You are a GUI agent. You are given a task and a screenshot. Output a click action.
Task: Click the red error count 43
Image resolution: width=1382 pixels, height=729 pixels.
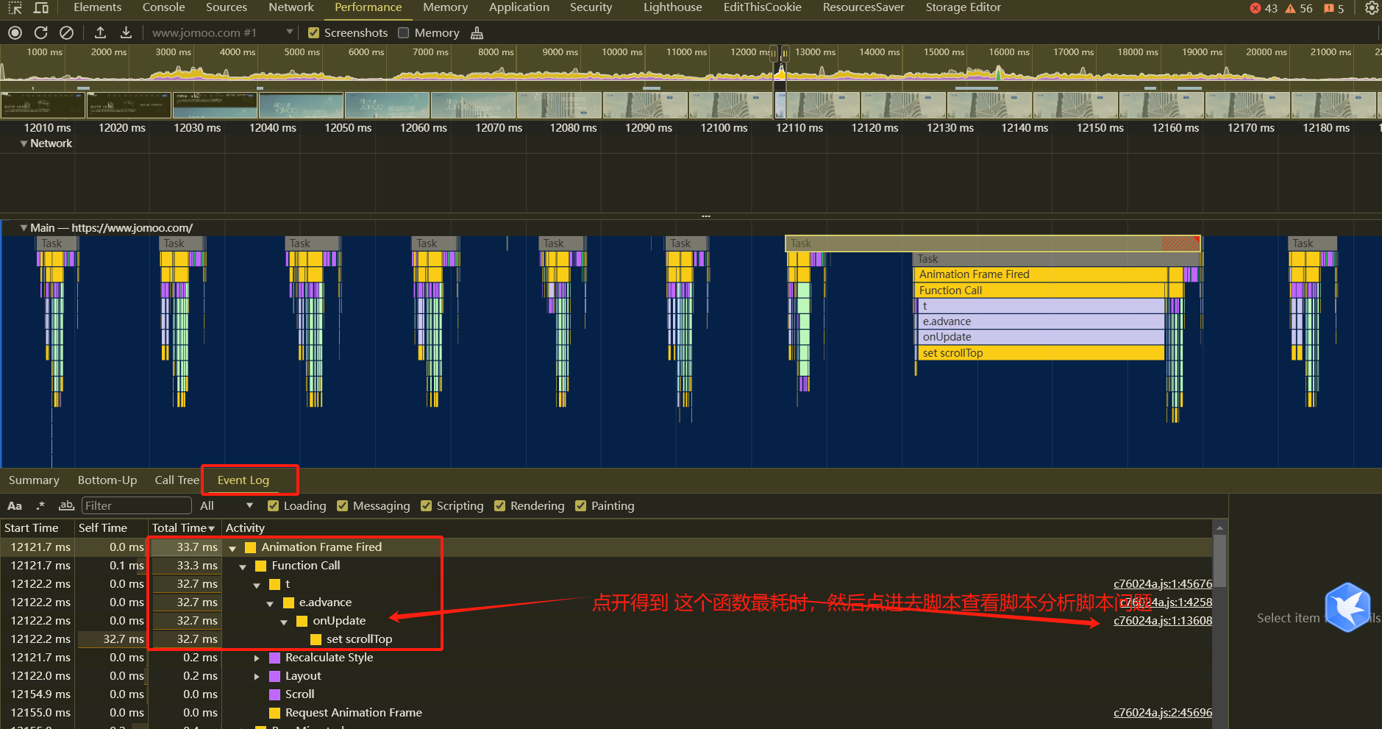coord(1264,8)
